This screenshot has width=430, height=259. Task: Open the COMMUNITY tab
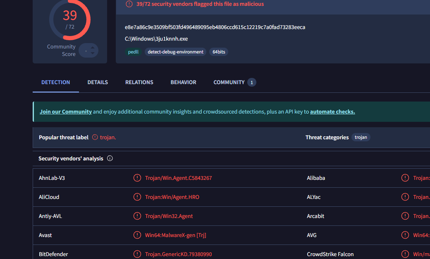[229, 82]
